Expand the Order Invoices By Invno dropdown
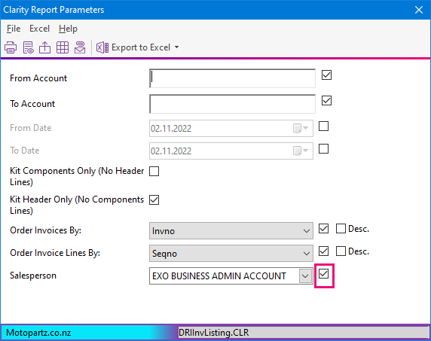Screen dimensions: 431x341 (231, 230)
